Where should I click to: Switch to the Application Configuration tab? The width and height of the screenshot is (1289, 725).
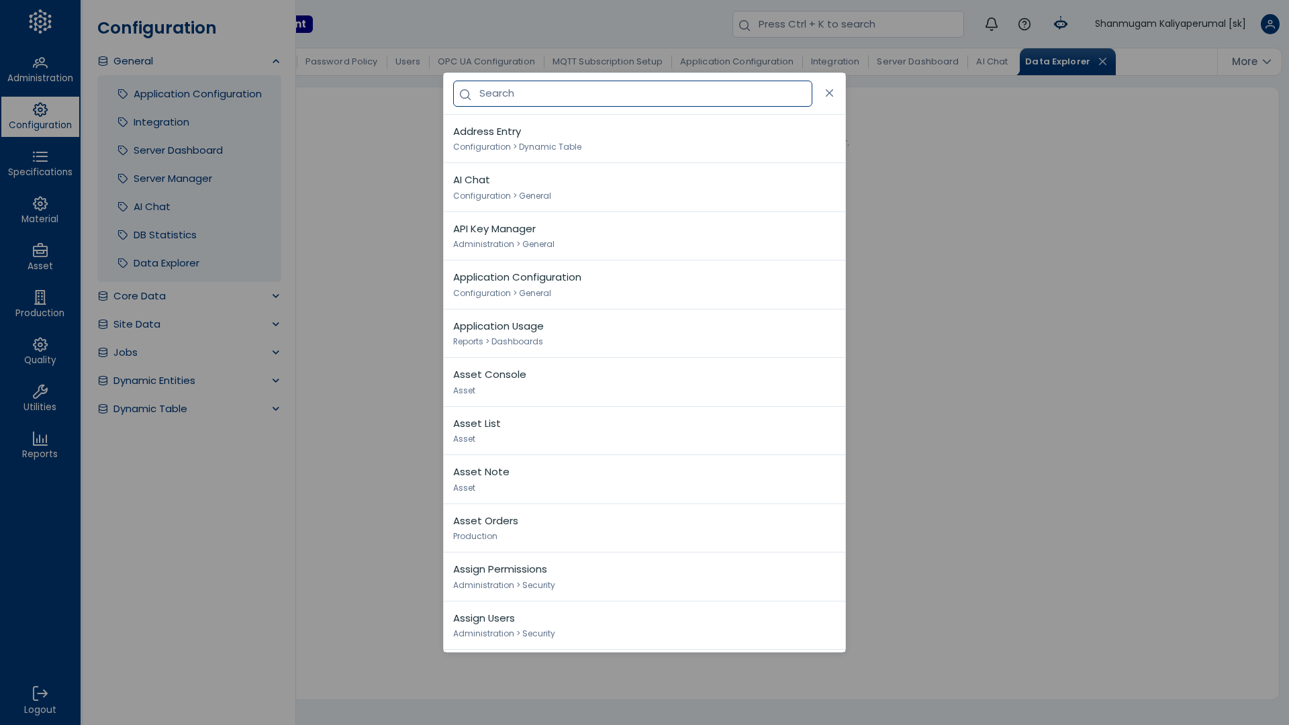[x=736, y=62]
